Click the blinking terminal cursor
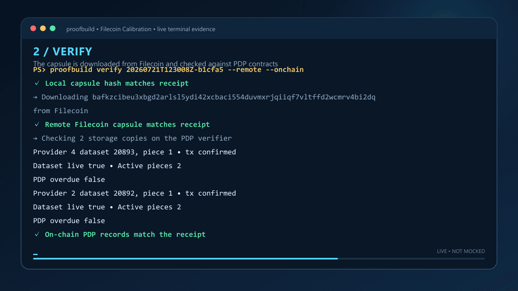 pyautogui.click(x=35, y=255)
